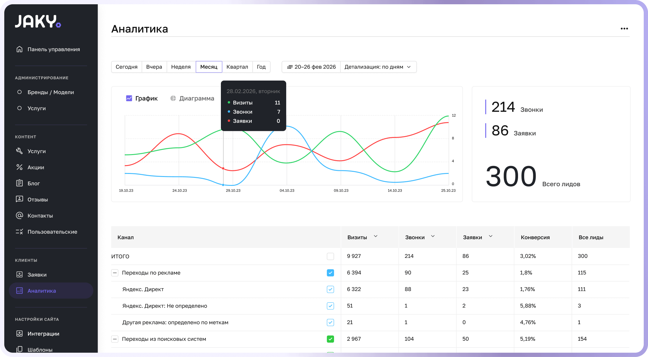This screenshot has width=648, height=357.
Task: Open the Бренды / Модели sidebar link
Action: click(x=51, y=92)
